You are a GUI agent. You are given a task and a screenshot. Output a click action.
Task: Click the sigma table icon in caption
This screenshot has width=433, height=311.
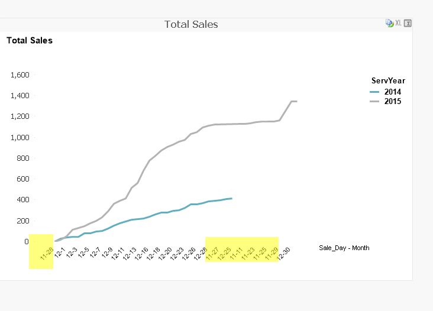pos(408,23)
